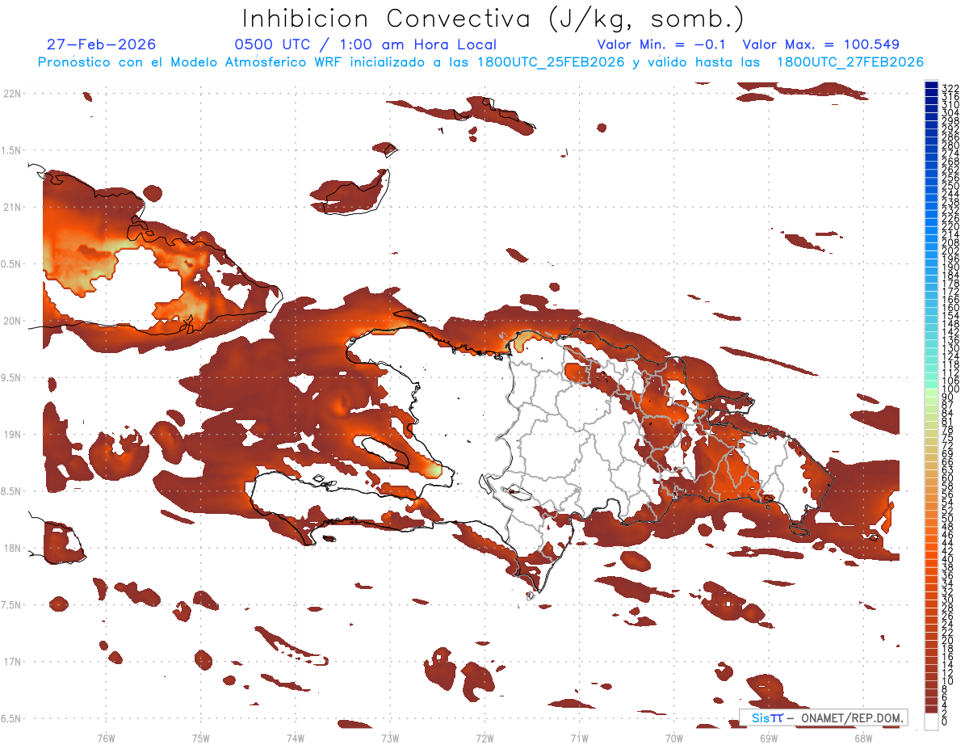Click the SisTT - ONAMET/REP.DOM. logo box
Image resolution: width=969 pixels, height=749 pixels.
(x=823, y=717)
